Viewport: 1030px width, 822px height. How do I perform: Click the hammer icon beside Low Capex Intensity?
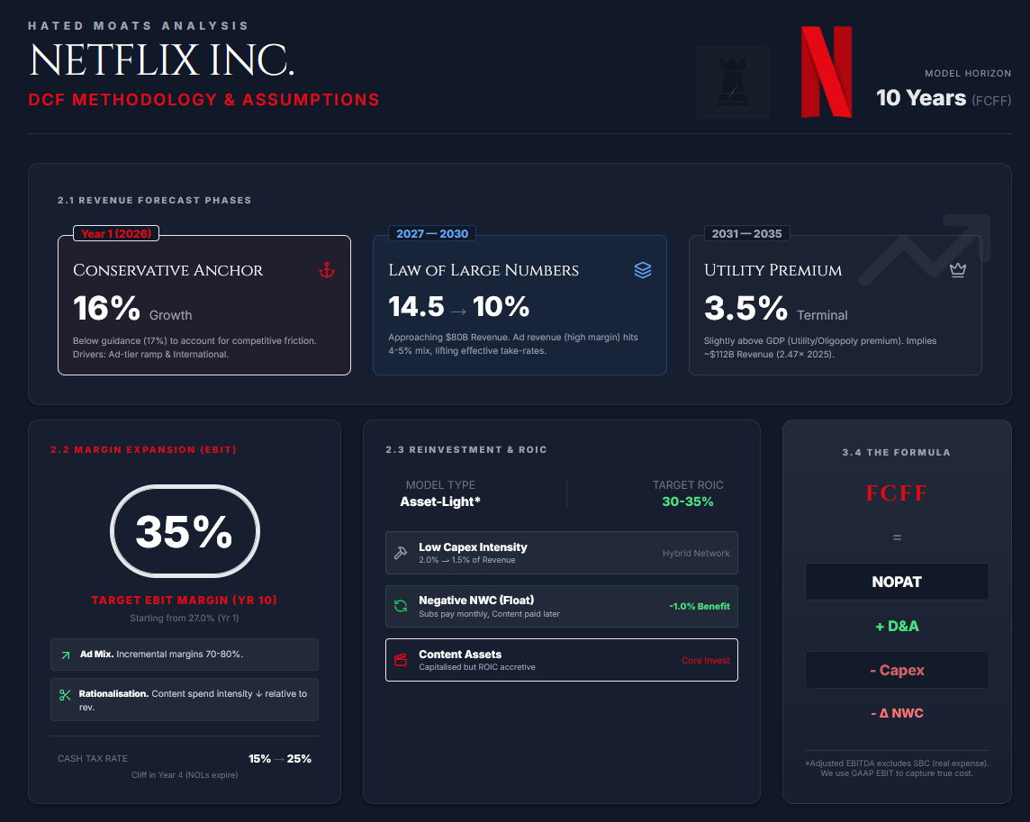(401, 553)
